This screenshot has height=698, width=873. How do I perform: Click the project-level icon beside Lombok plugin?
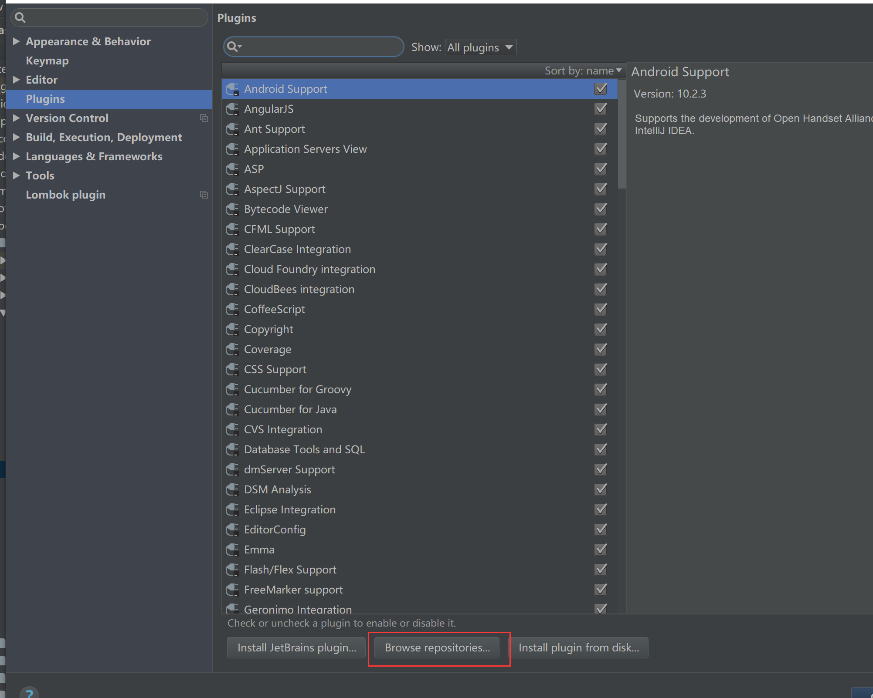[x=204, y=195]
